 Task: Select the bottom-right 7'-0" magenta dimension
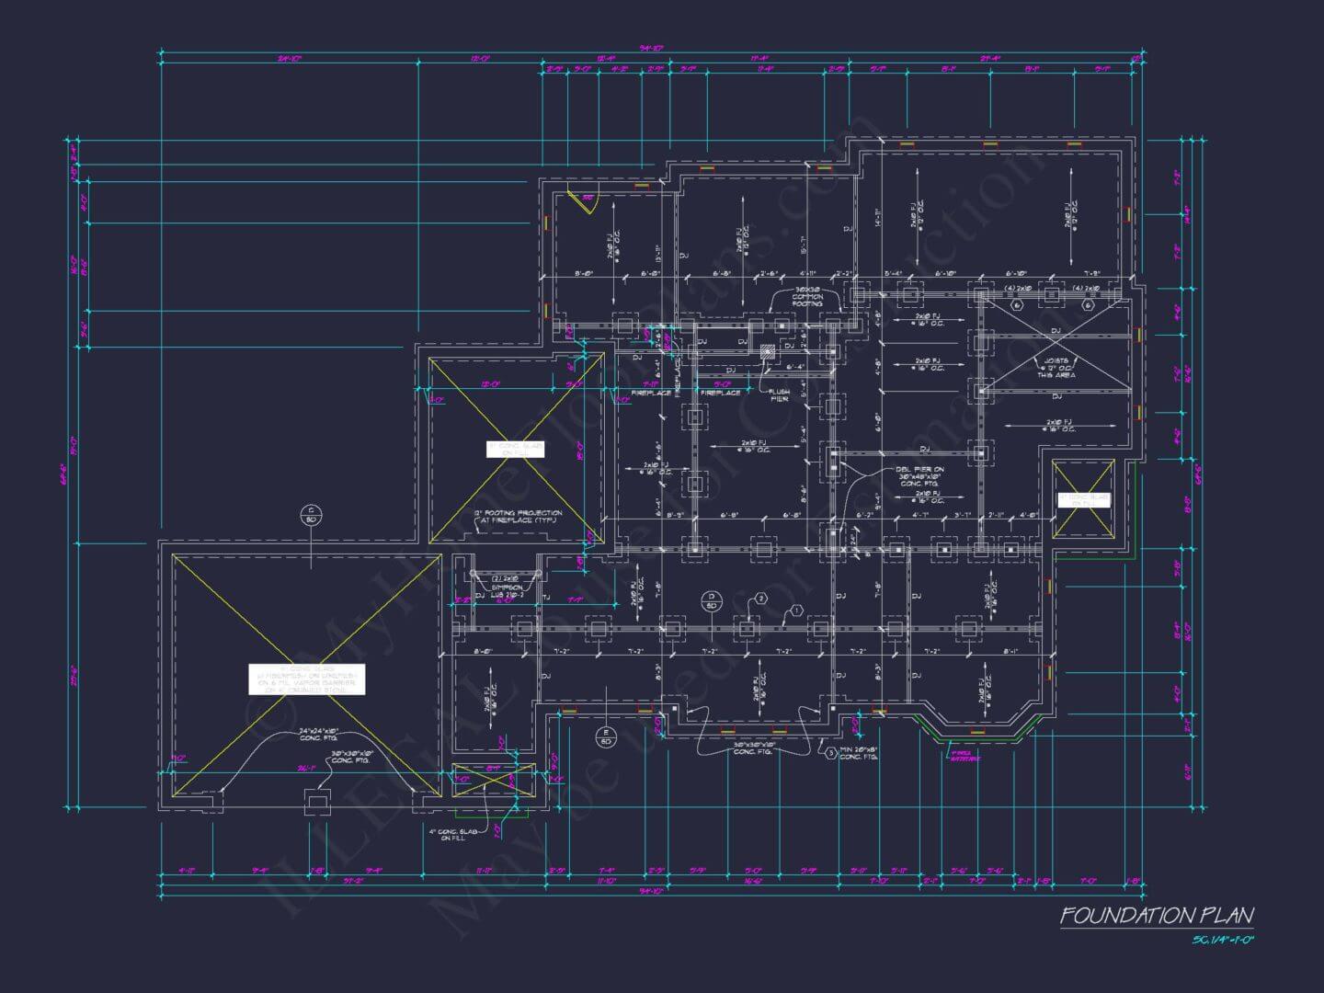click(1087, 881)
